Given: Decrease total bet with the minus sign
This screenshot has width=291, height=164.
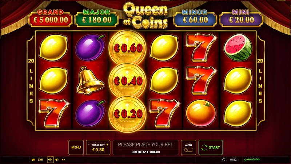Looking at the screenshot, I should 89,145.
